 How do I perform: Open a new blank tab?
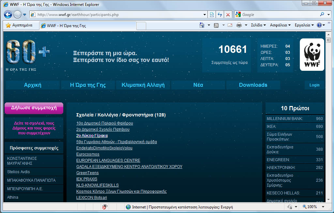click(x=141, y=26)
